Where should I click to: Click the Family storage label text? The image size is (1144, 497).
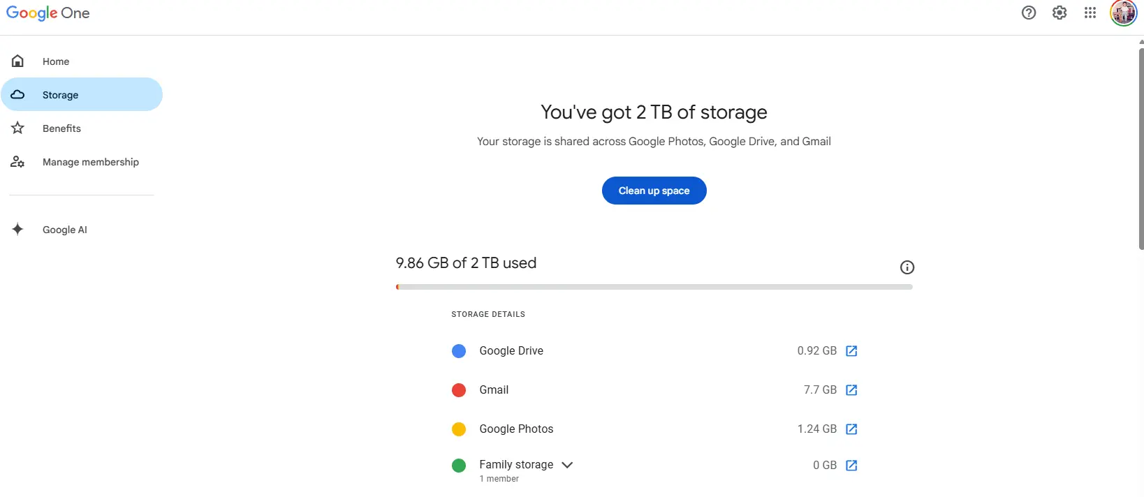pos(516,465)
